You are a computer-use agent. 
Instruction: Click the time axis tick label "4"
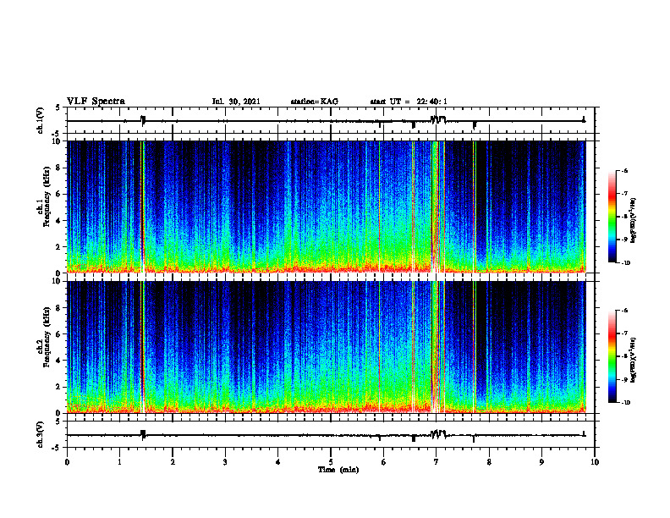[278, 462]
